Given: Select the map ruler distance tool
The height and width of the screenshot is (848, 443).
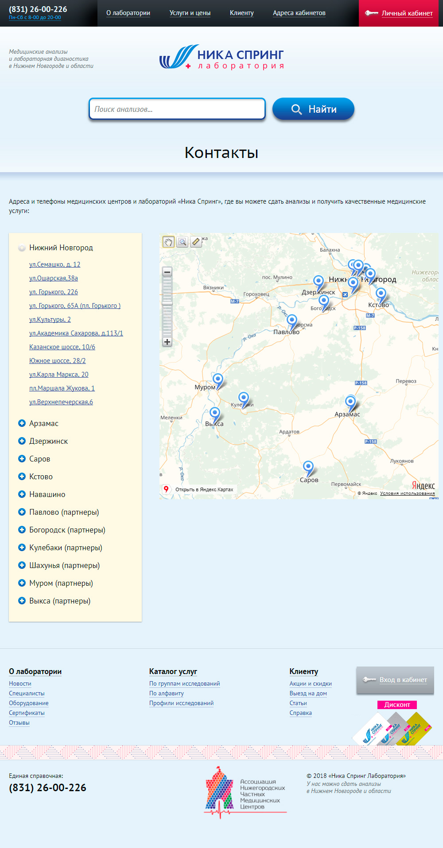Looking at the screenshot, I should [195, 242].
